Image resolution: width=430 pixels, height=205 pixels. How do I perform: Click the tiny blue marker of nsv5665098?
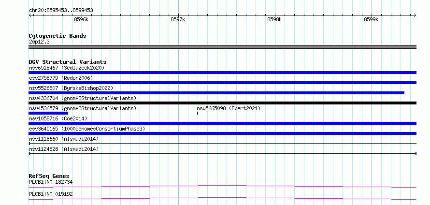(198, 113)
